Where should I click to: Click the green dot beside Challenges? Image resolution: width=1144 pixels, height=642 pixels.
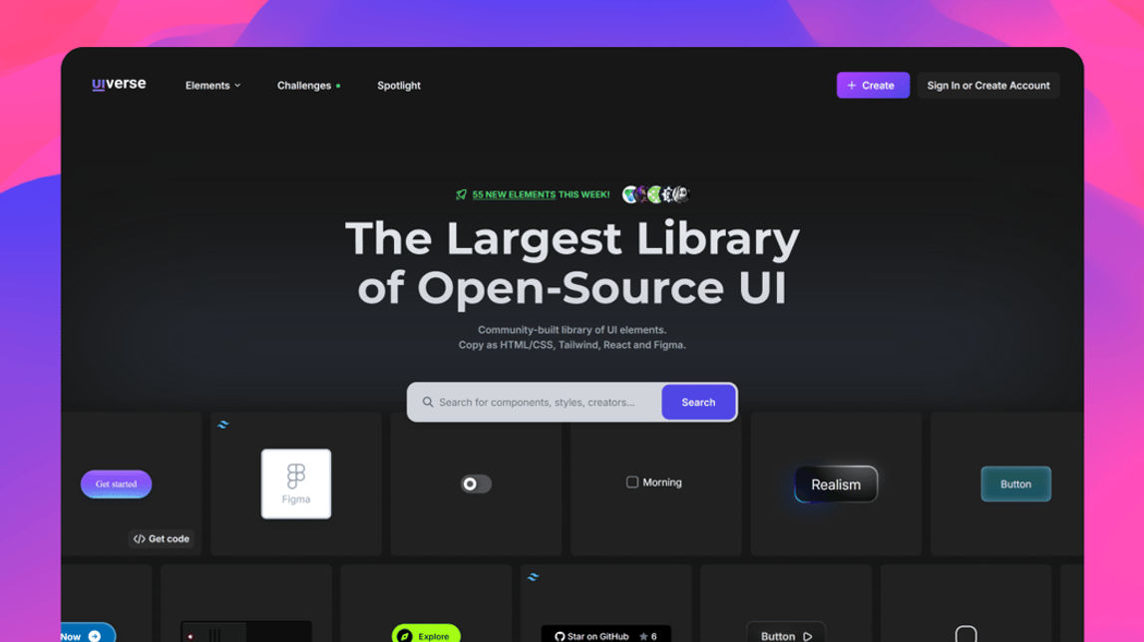coord(338,86)
